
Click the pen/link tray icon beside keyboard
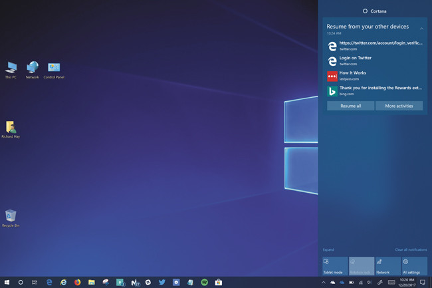380,282
